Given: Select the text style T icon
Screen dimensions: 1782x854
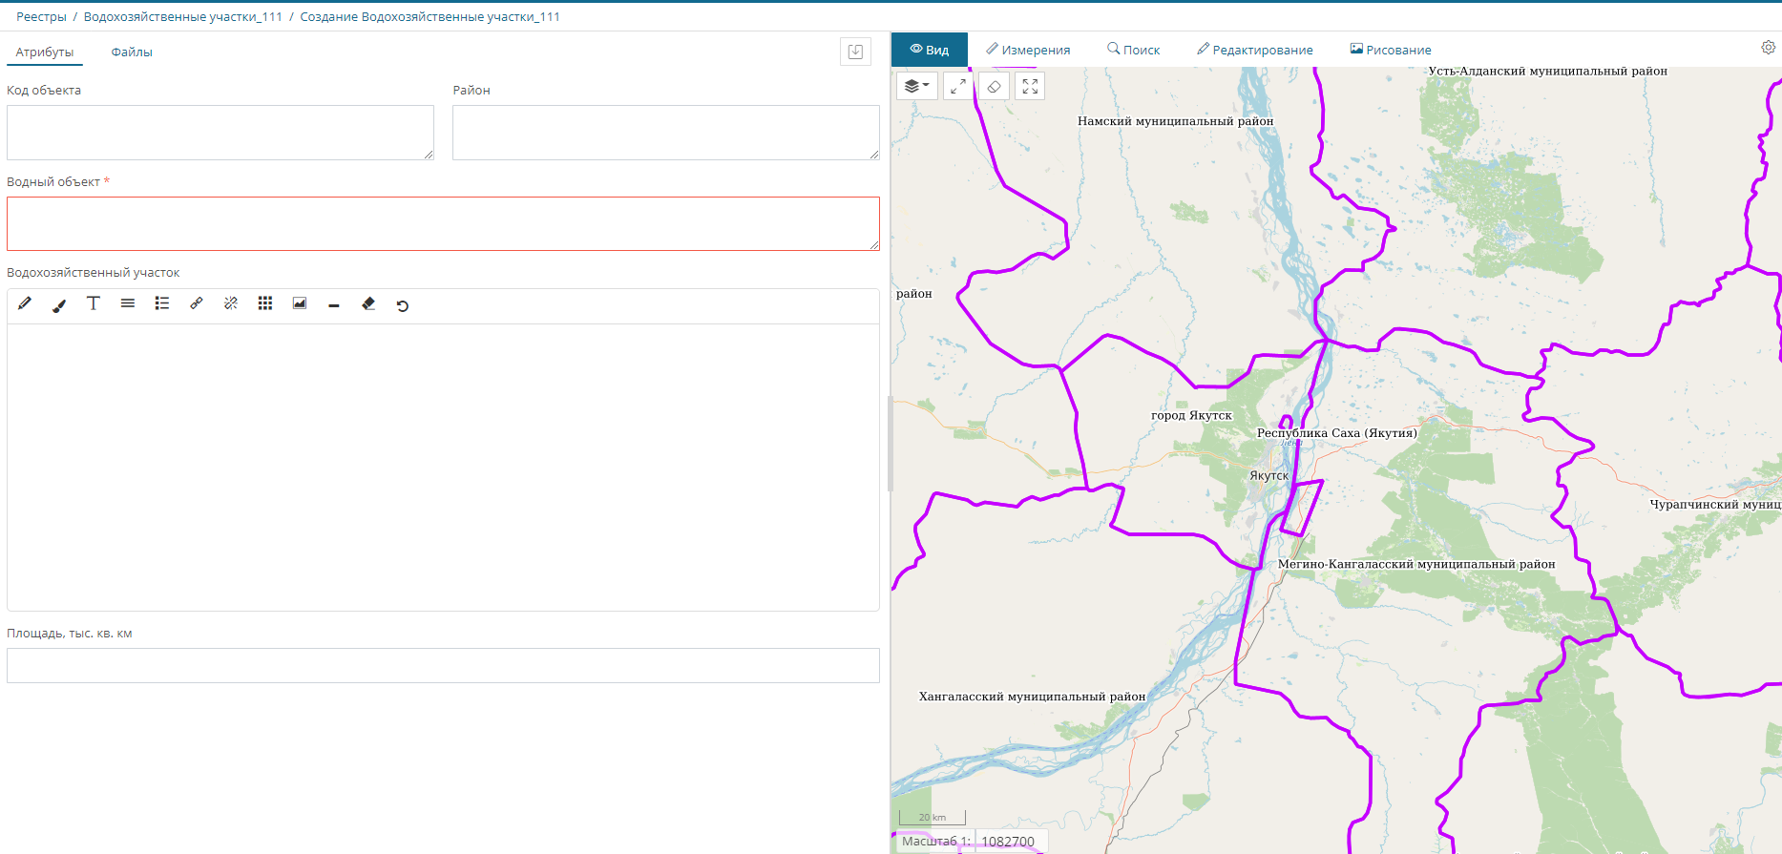Looking at the screenshot, I should [x=94, y=303].
